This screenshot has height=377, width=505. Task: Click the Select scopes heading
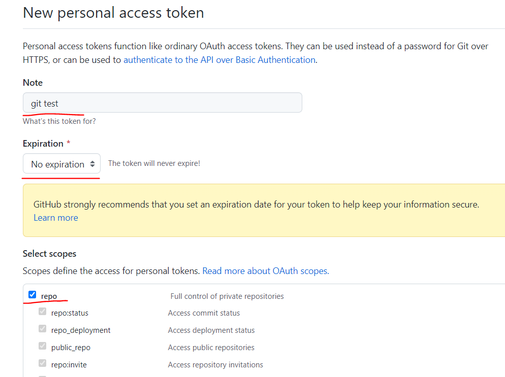pyautogui.click(x=49, y=254)
